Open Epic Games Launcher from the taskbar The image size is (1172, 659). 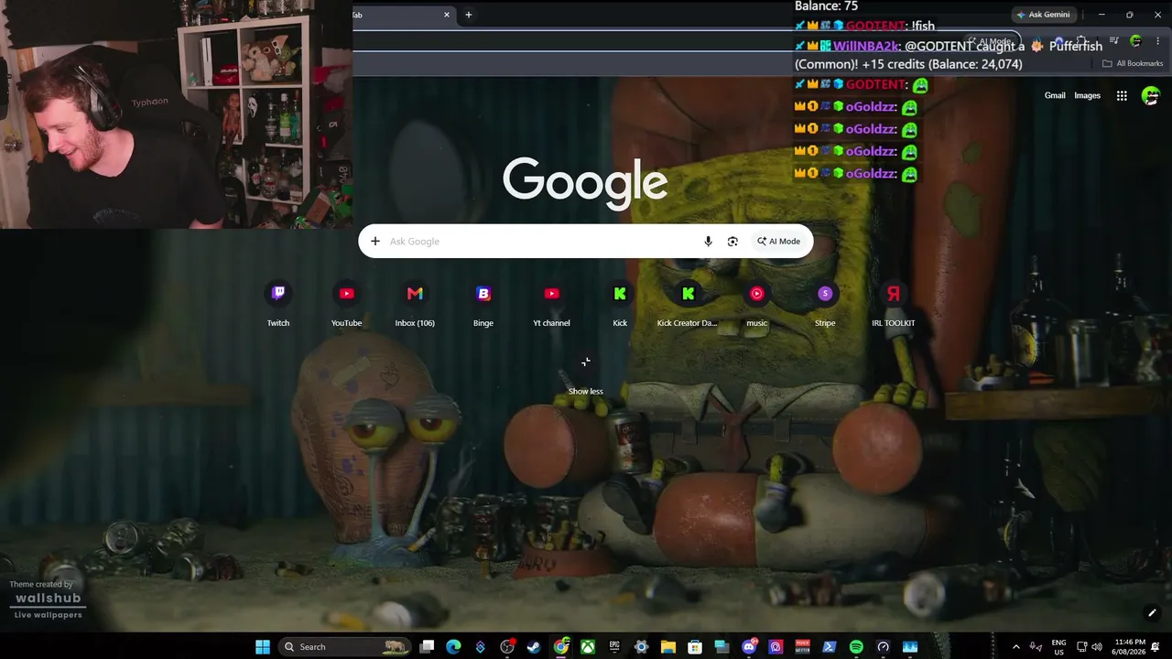click(614, 647)
